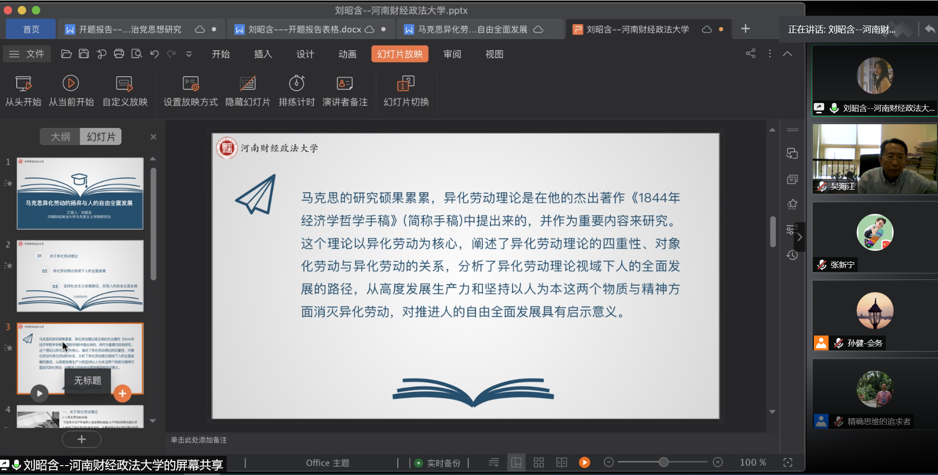Switch to the 马克思异化劳 document tab

click(480, 30)
